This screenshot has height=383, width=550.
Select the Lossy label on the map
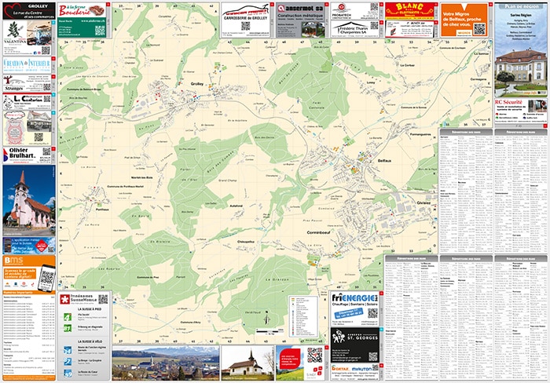click(371, 82)
